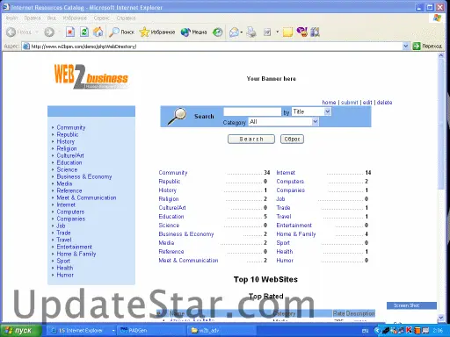Click the browser Forward arrow button
Image resolution: width=450 pixels, height=337 pixels.
49,32
